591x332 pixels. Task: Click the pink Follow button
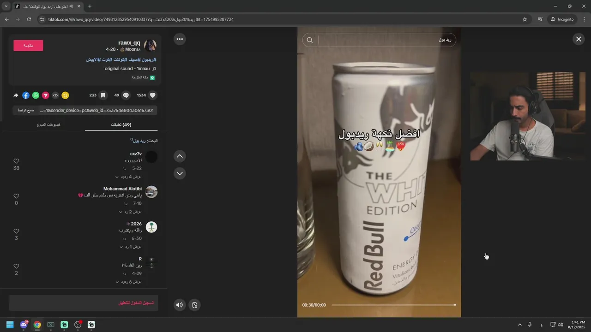[28, 45]
